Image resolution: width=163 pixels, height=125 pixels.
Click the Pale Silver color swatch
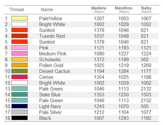(x=20, y=112)
